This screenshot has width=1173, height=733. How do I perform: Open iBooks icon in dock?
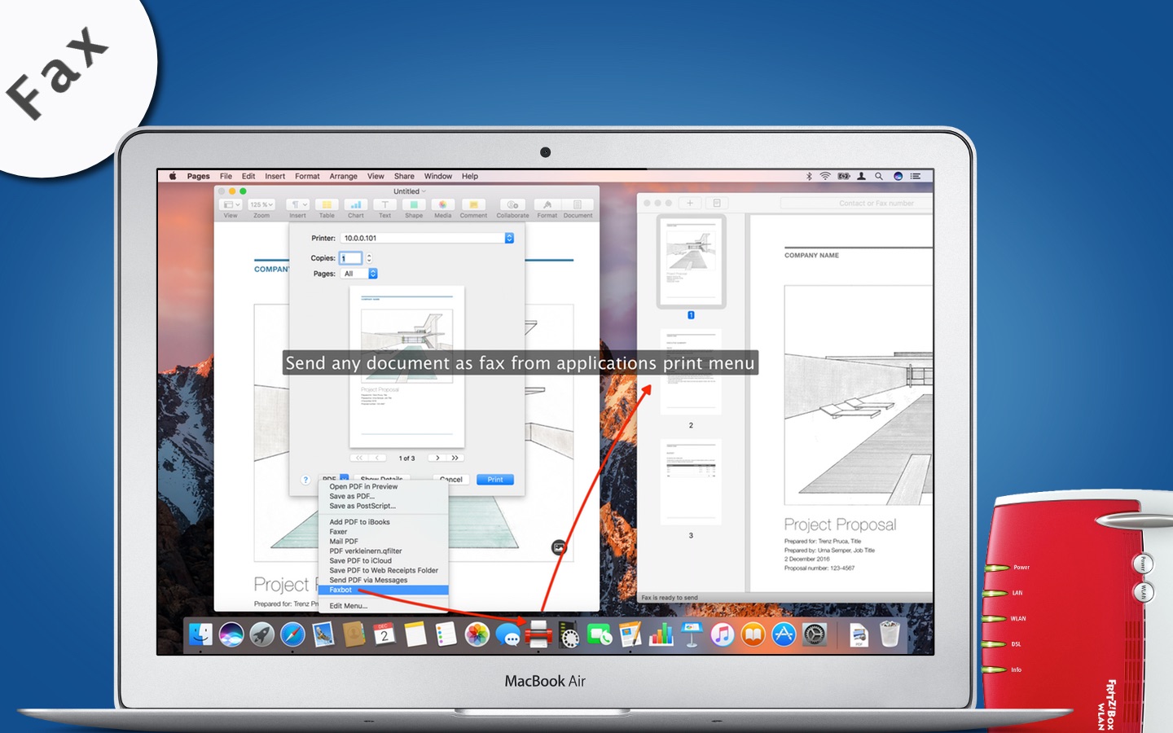coord(753,634)
